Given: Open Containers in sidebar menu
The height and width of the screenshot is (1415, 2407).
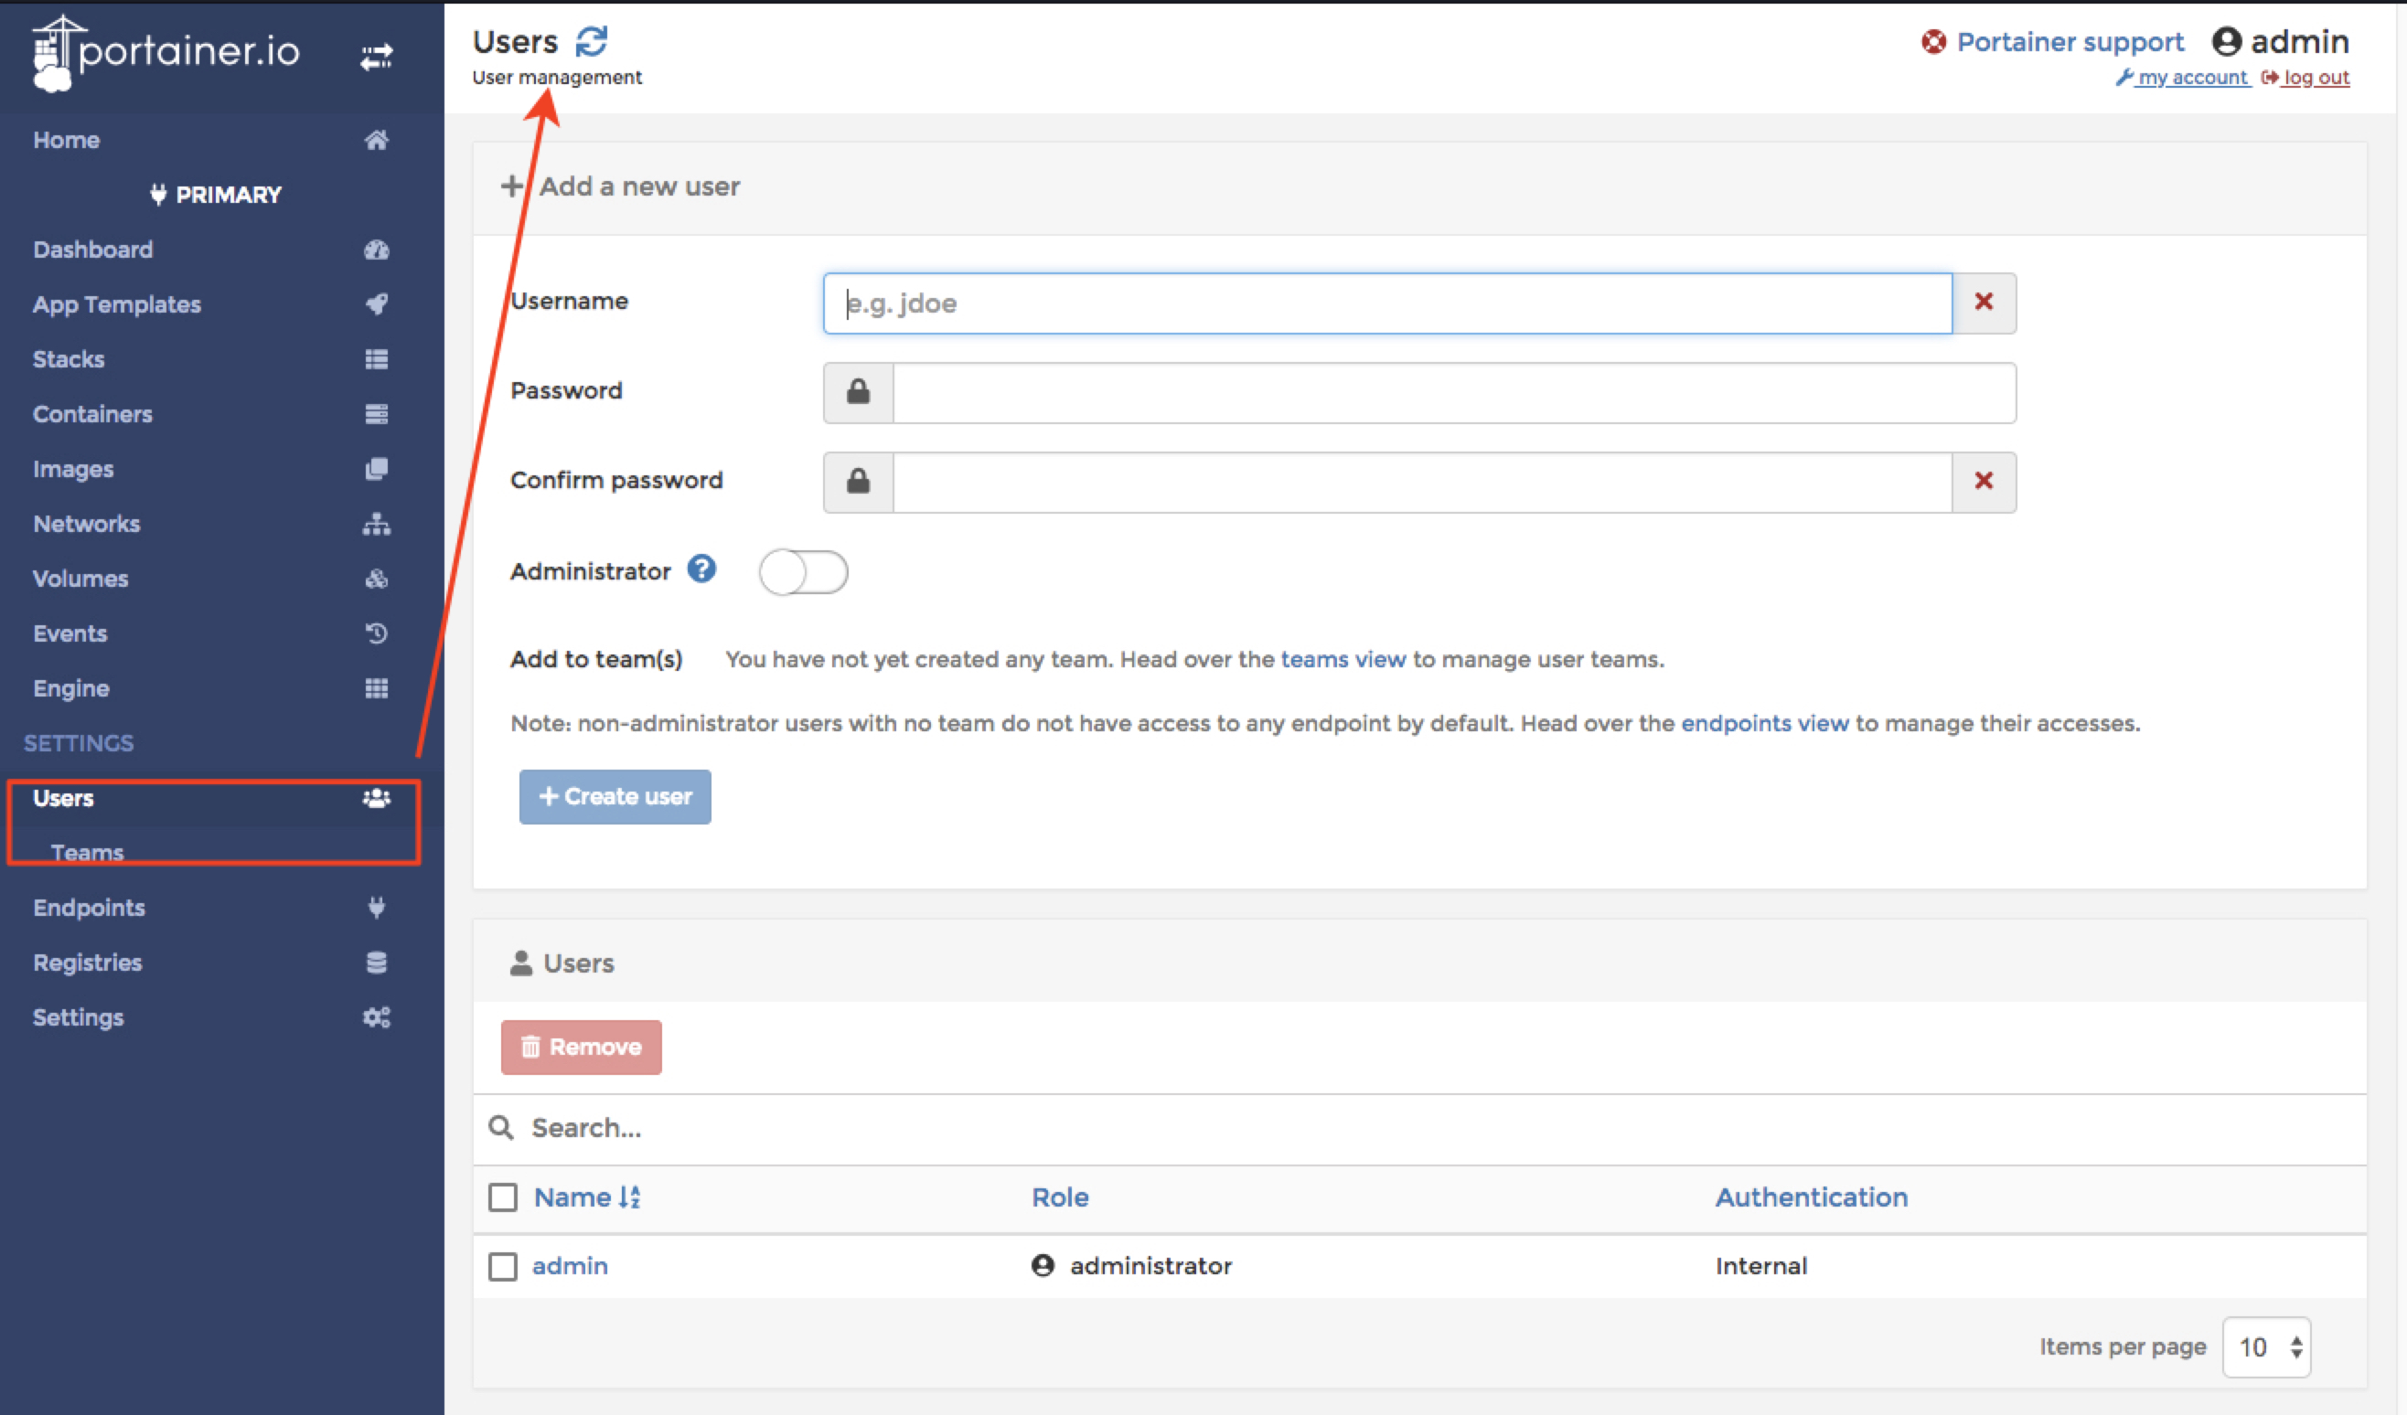Looking at the screenshot, I should 92,414.
